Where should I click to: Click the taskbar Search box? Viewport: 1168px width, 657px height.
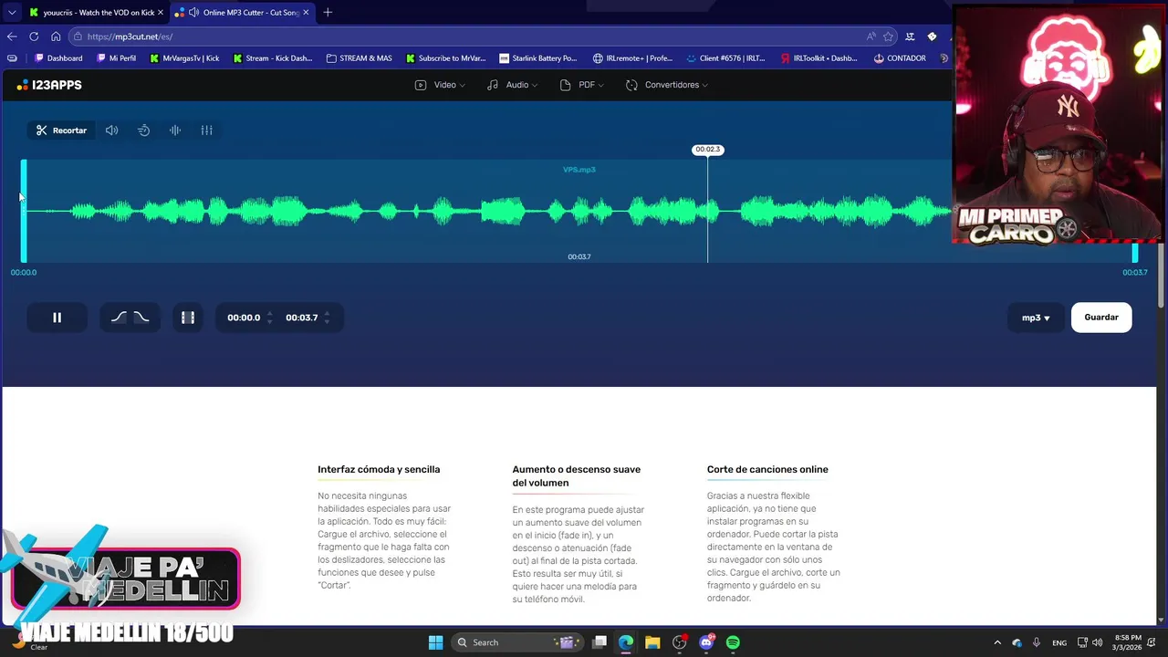[516, 642]
